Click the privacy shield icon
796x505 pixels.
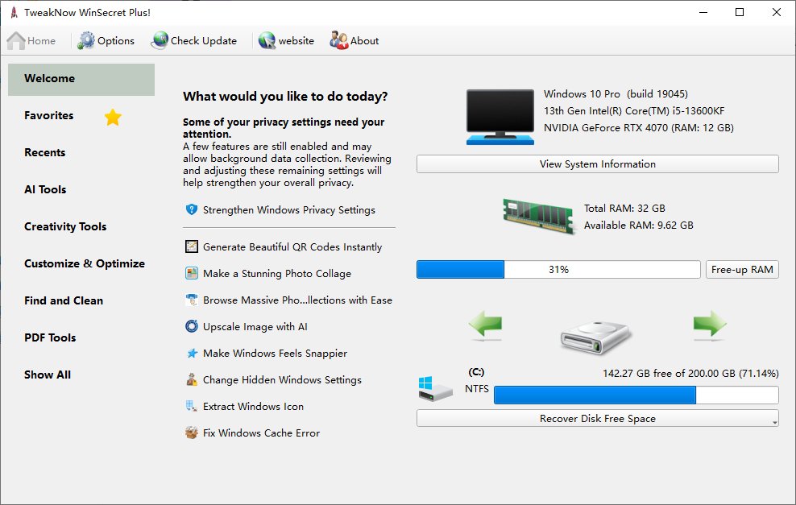point(192,209)
